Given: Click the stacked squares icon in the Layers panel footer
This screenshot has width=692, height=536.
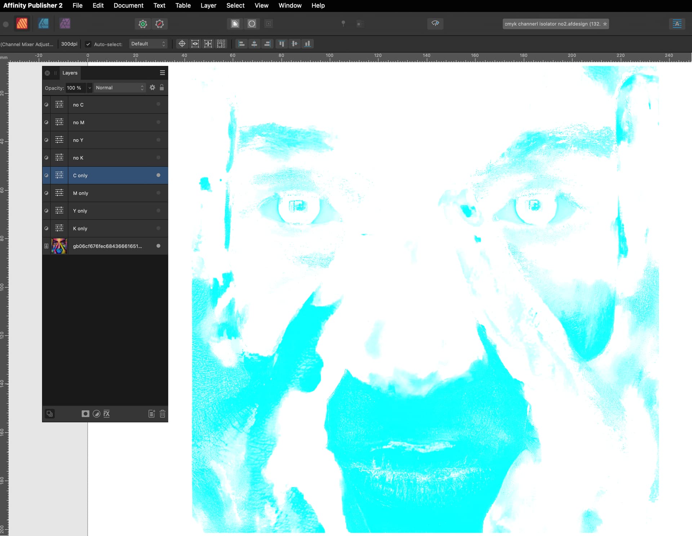Looking at the screenshot, I should (x=50, y=414).
